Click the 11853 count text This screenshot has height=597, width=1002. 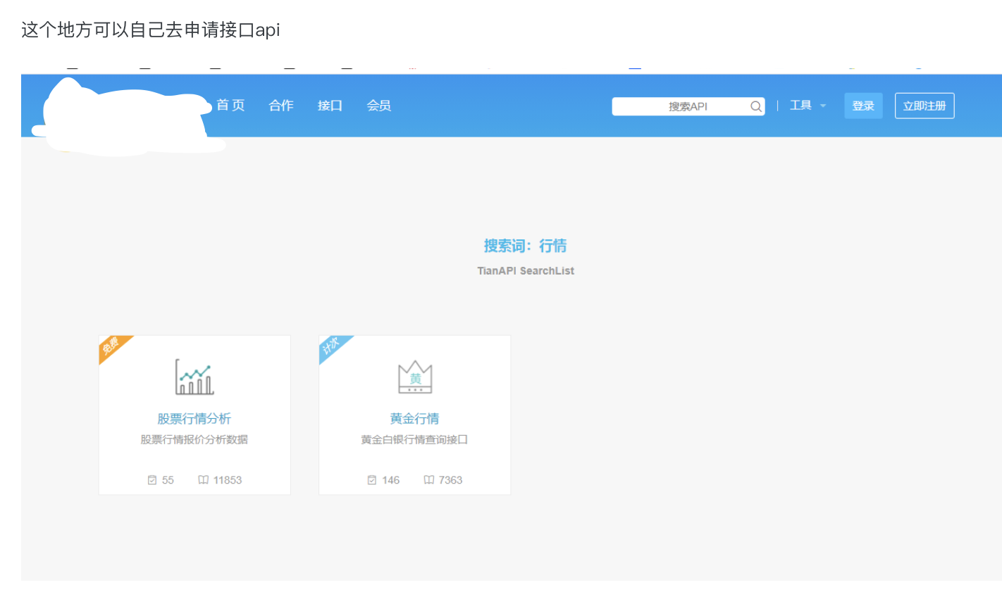point(228,480)
